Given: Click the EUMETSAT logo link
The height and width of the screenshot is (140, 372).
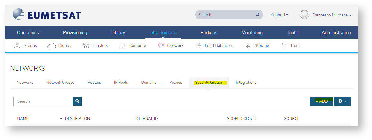Looking at the screenshot, I should click(47, 15).
